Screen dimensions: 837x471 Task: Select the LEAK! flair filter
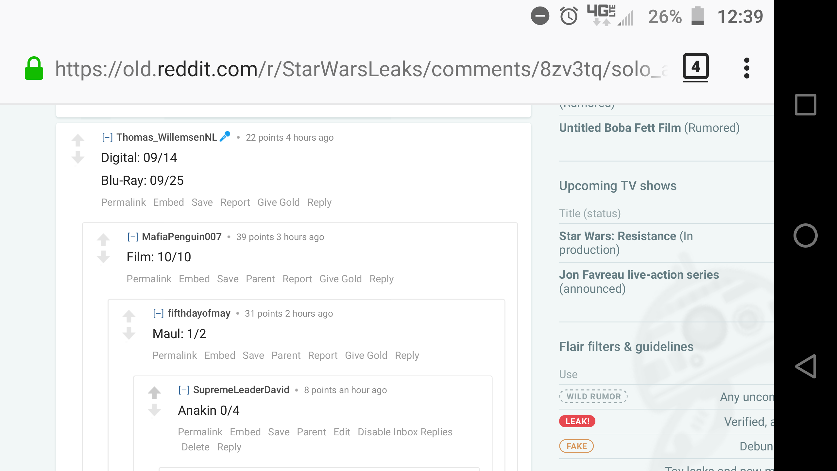[577, 421]
